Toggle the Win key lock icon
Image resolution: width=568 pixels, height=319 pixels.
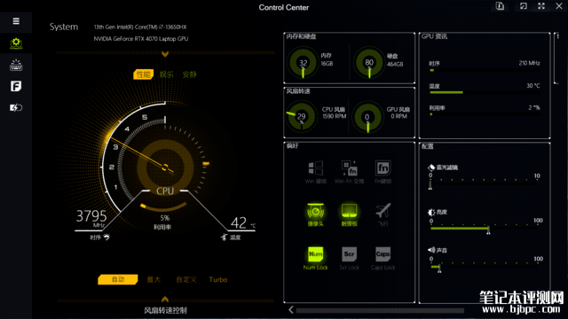point(316,168)
